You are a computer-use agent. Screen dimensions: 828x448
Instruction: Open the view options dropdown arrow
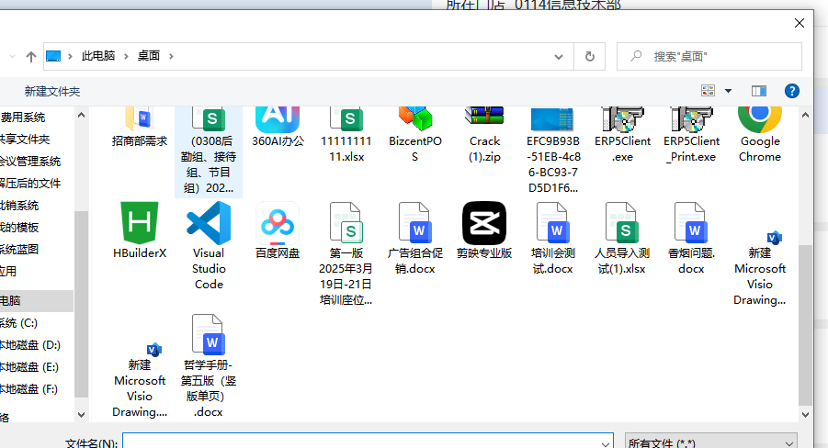pyautogui.click(x=729, y=91)
